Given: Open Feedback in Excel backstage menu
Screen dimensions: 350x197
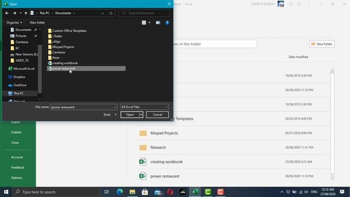Looking at the screenshot, I should click(17, 167).
